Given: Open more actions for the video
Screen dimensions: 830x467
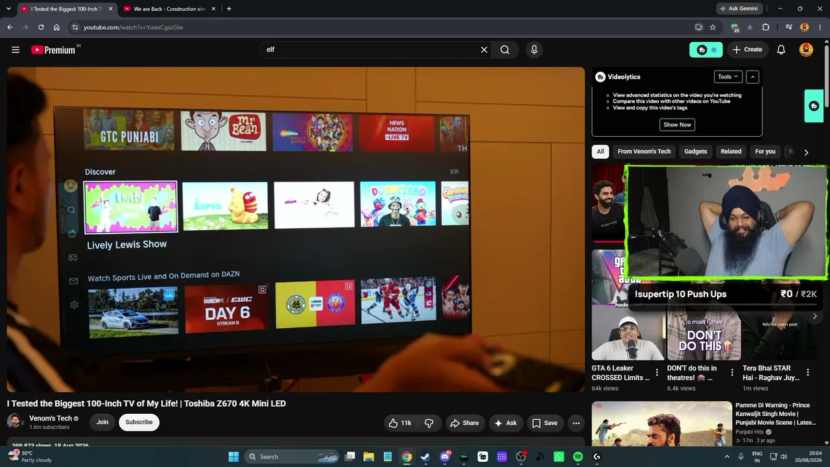Looking at the screenshot, I should 576,423.
